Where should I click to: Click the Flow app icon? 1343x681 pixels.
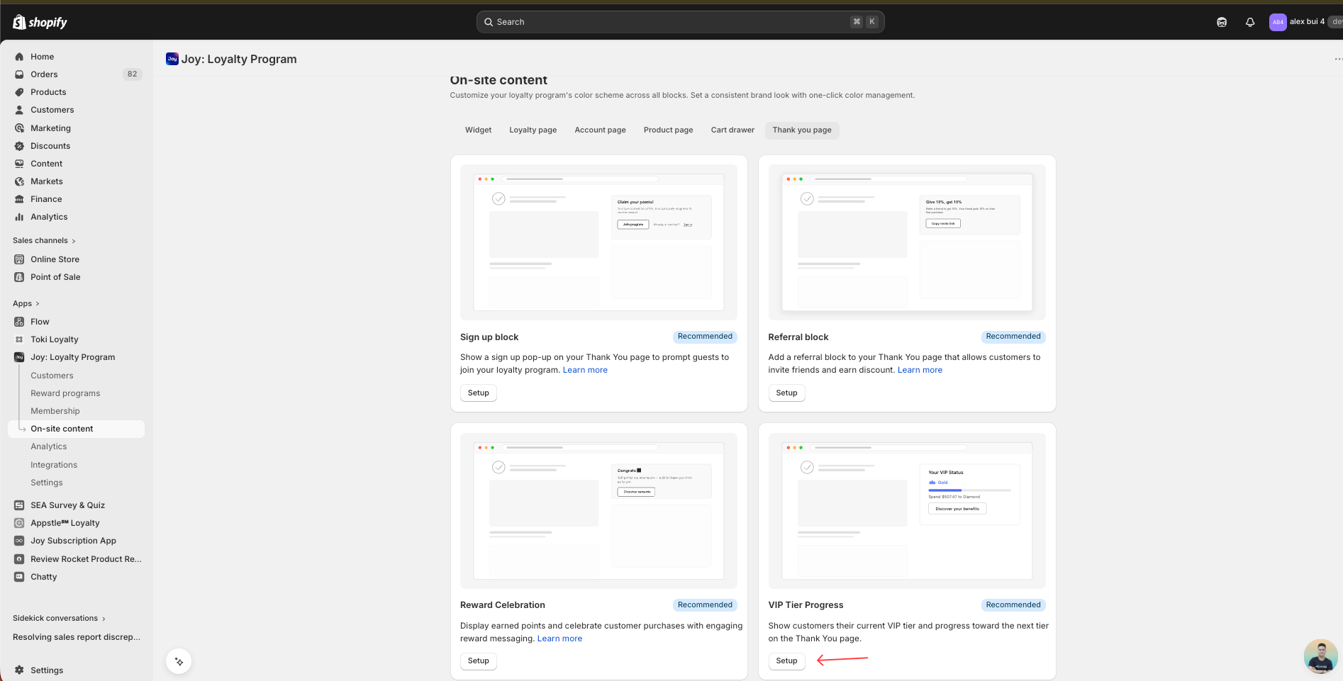click(19, 322)
